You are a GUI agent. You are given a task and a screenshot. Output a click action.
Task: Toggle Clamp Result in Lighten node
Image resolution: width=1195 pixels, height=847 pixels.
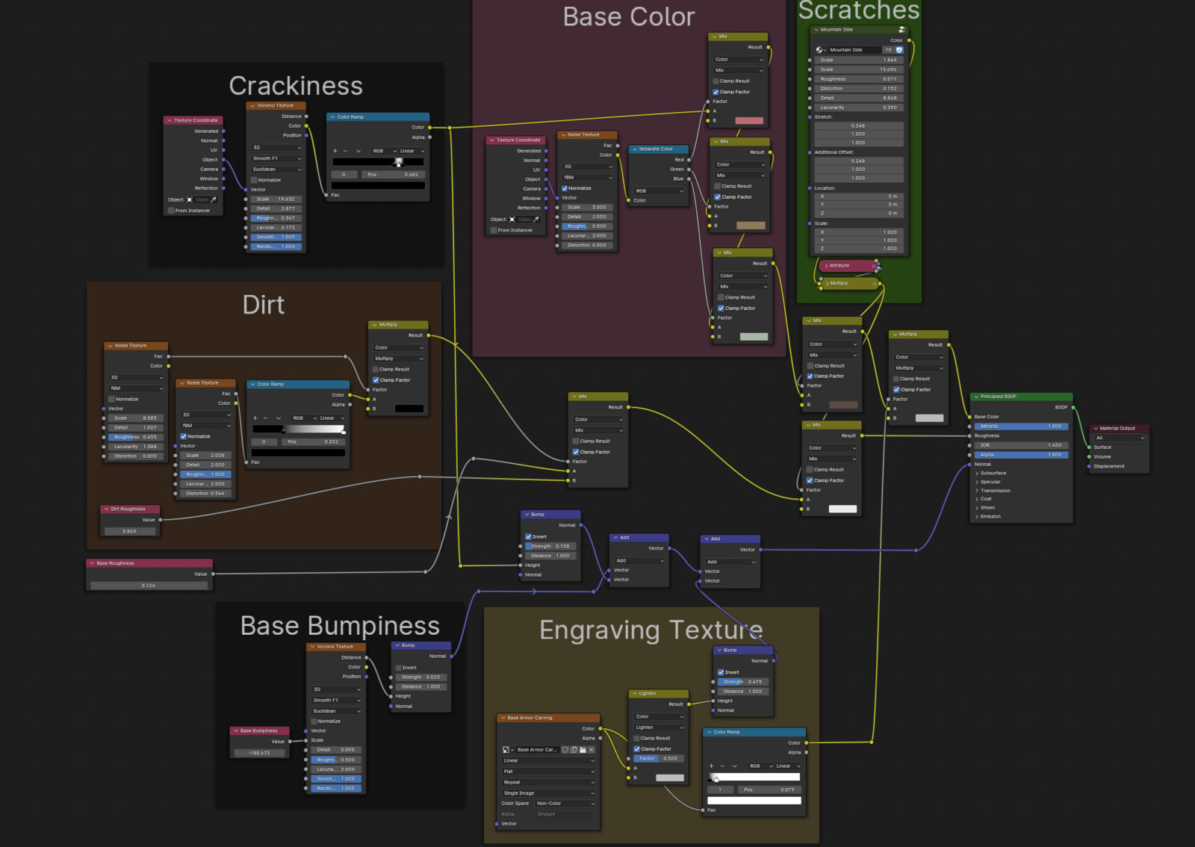click(637, 739)
